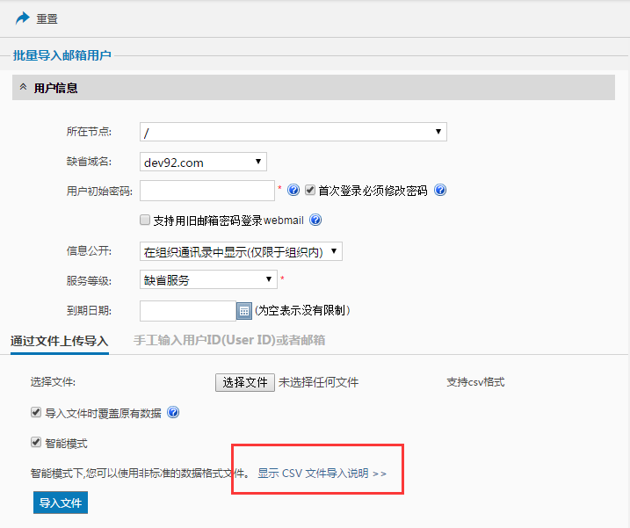Open 显示 CSV 文件导入说明 link
This screenshot has width=630, height=528.
(x=322, y=473)
